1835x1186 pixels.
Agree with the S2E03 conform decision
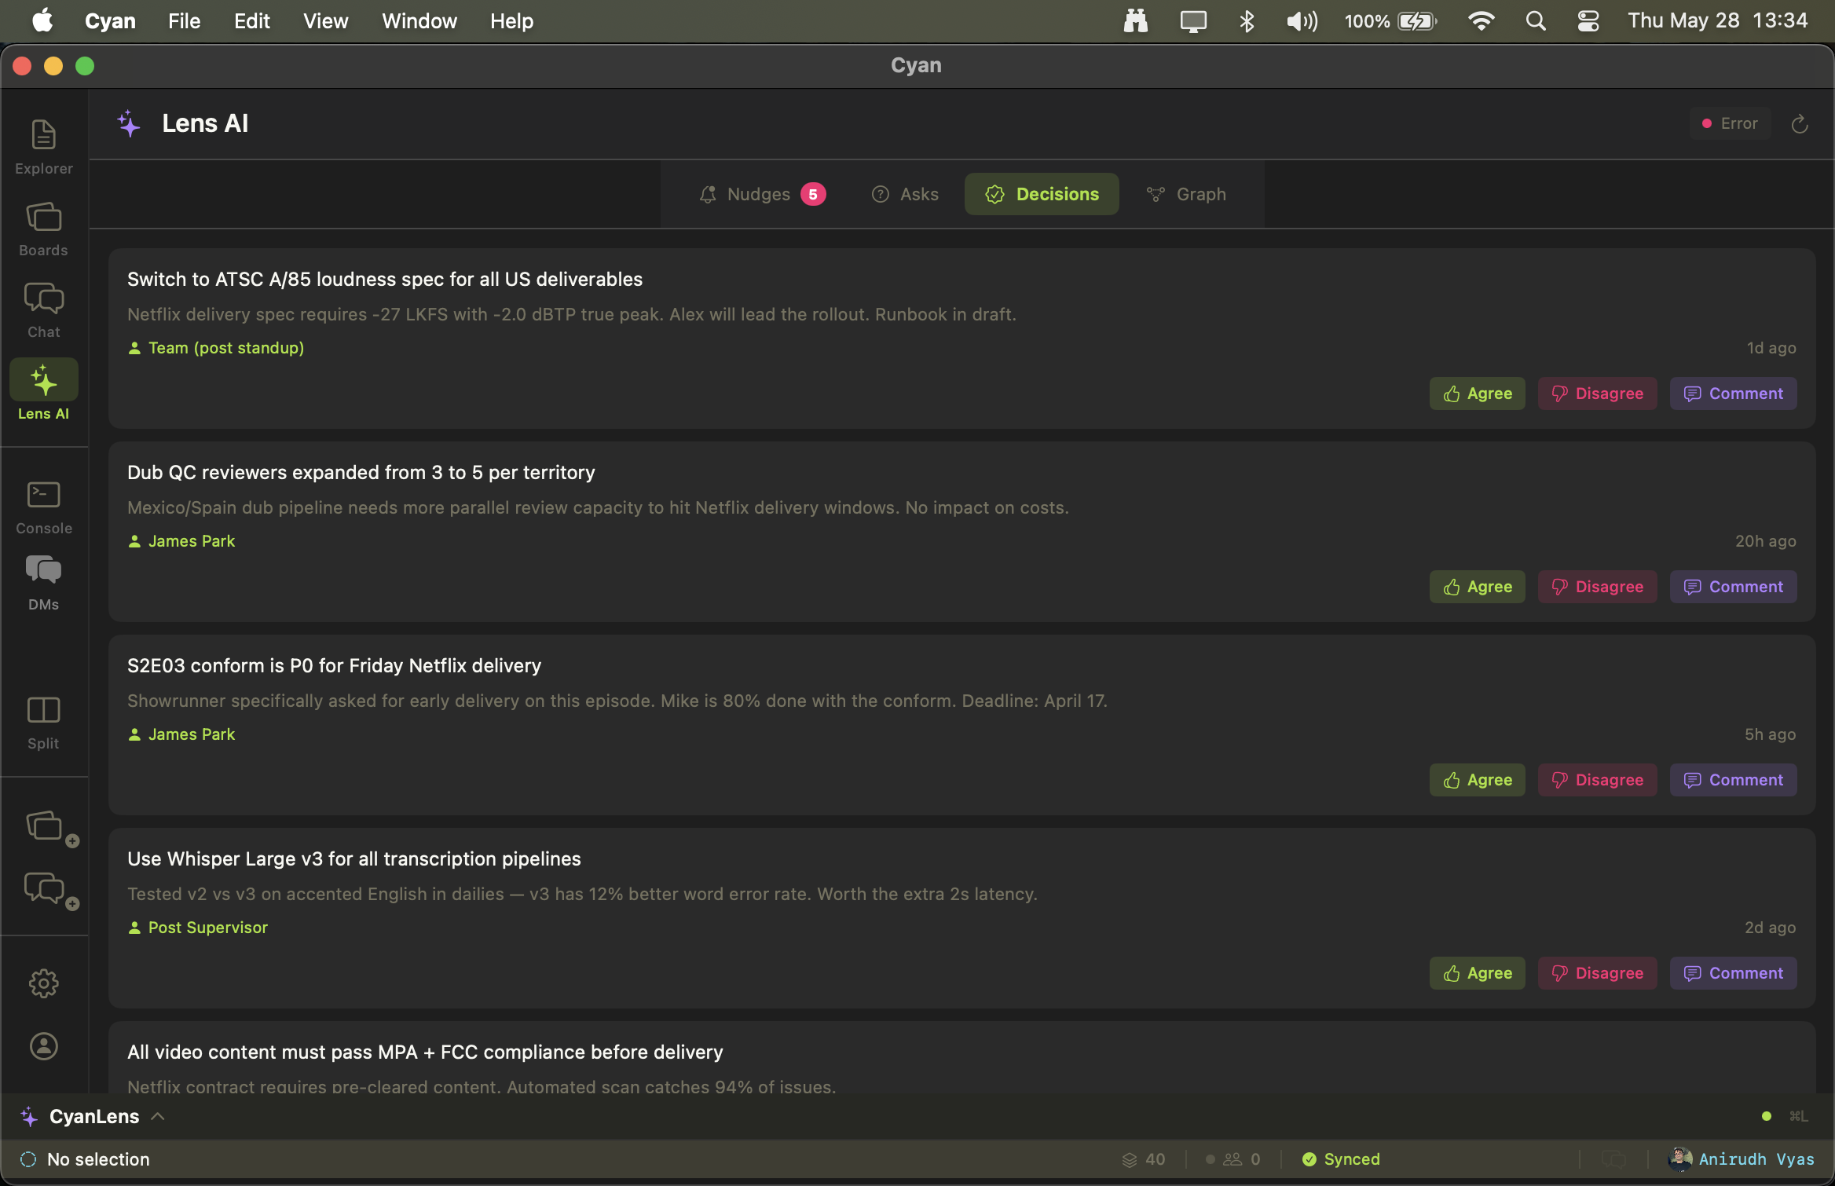coord(1478,780)
